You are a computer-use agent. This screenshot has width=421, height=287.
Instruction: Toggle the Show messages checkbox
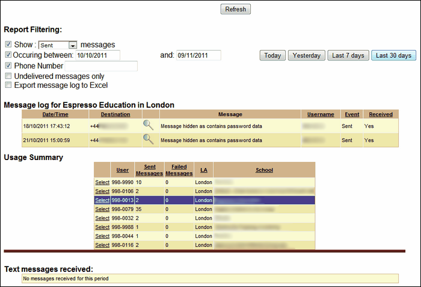8,44
